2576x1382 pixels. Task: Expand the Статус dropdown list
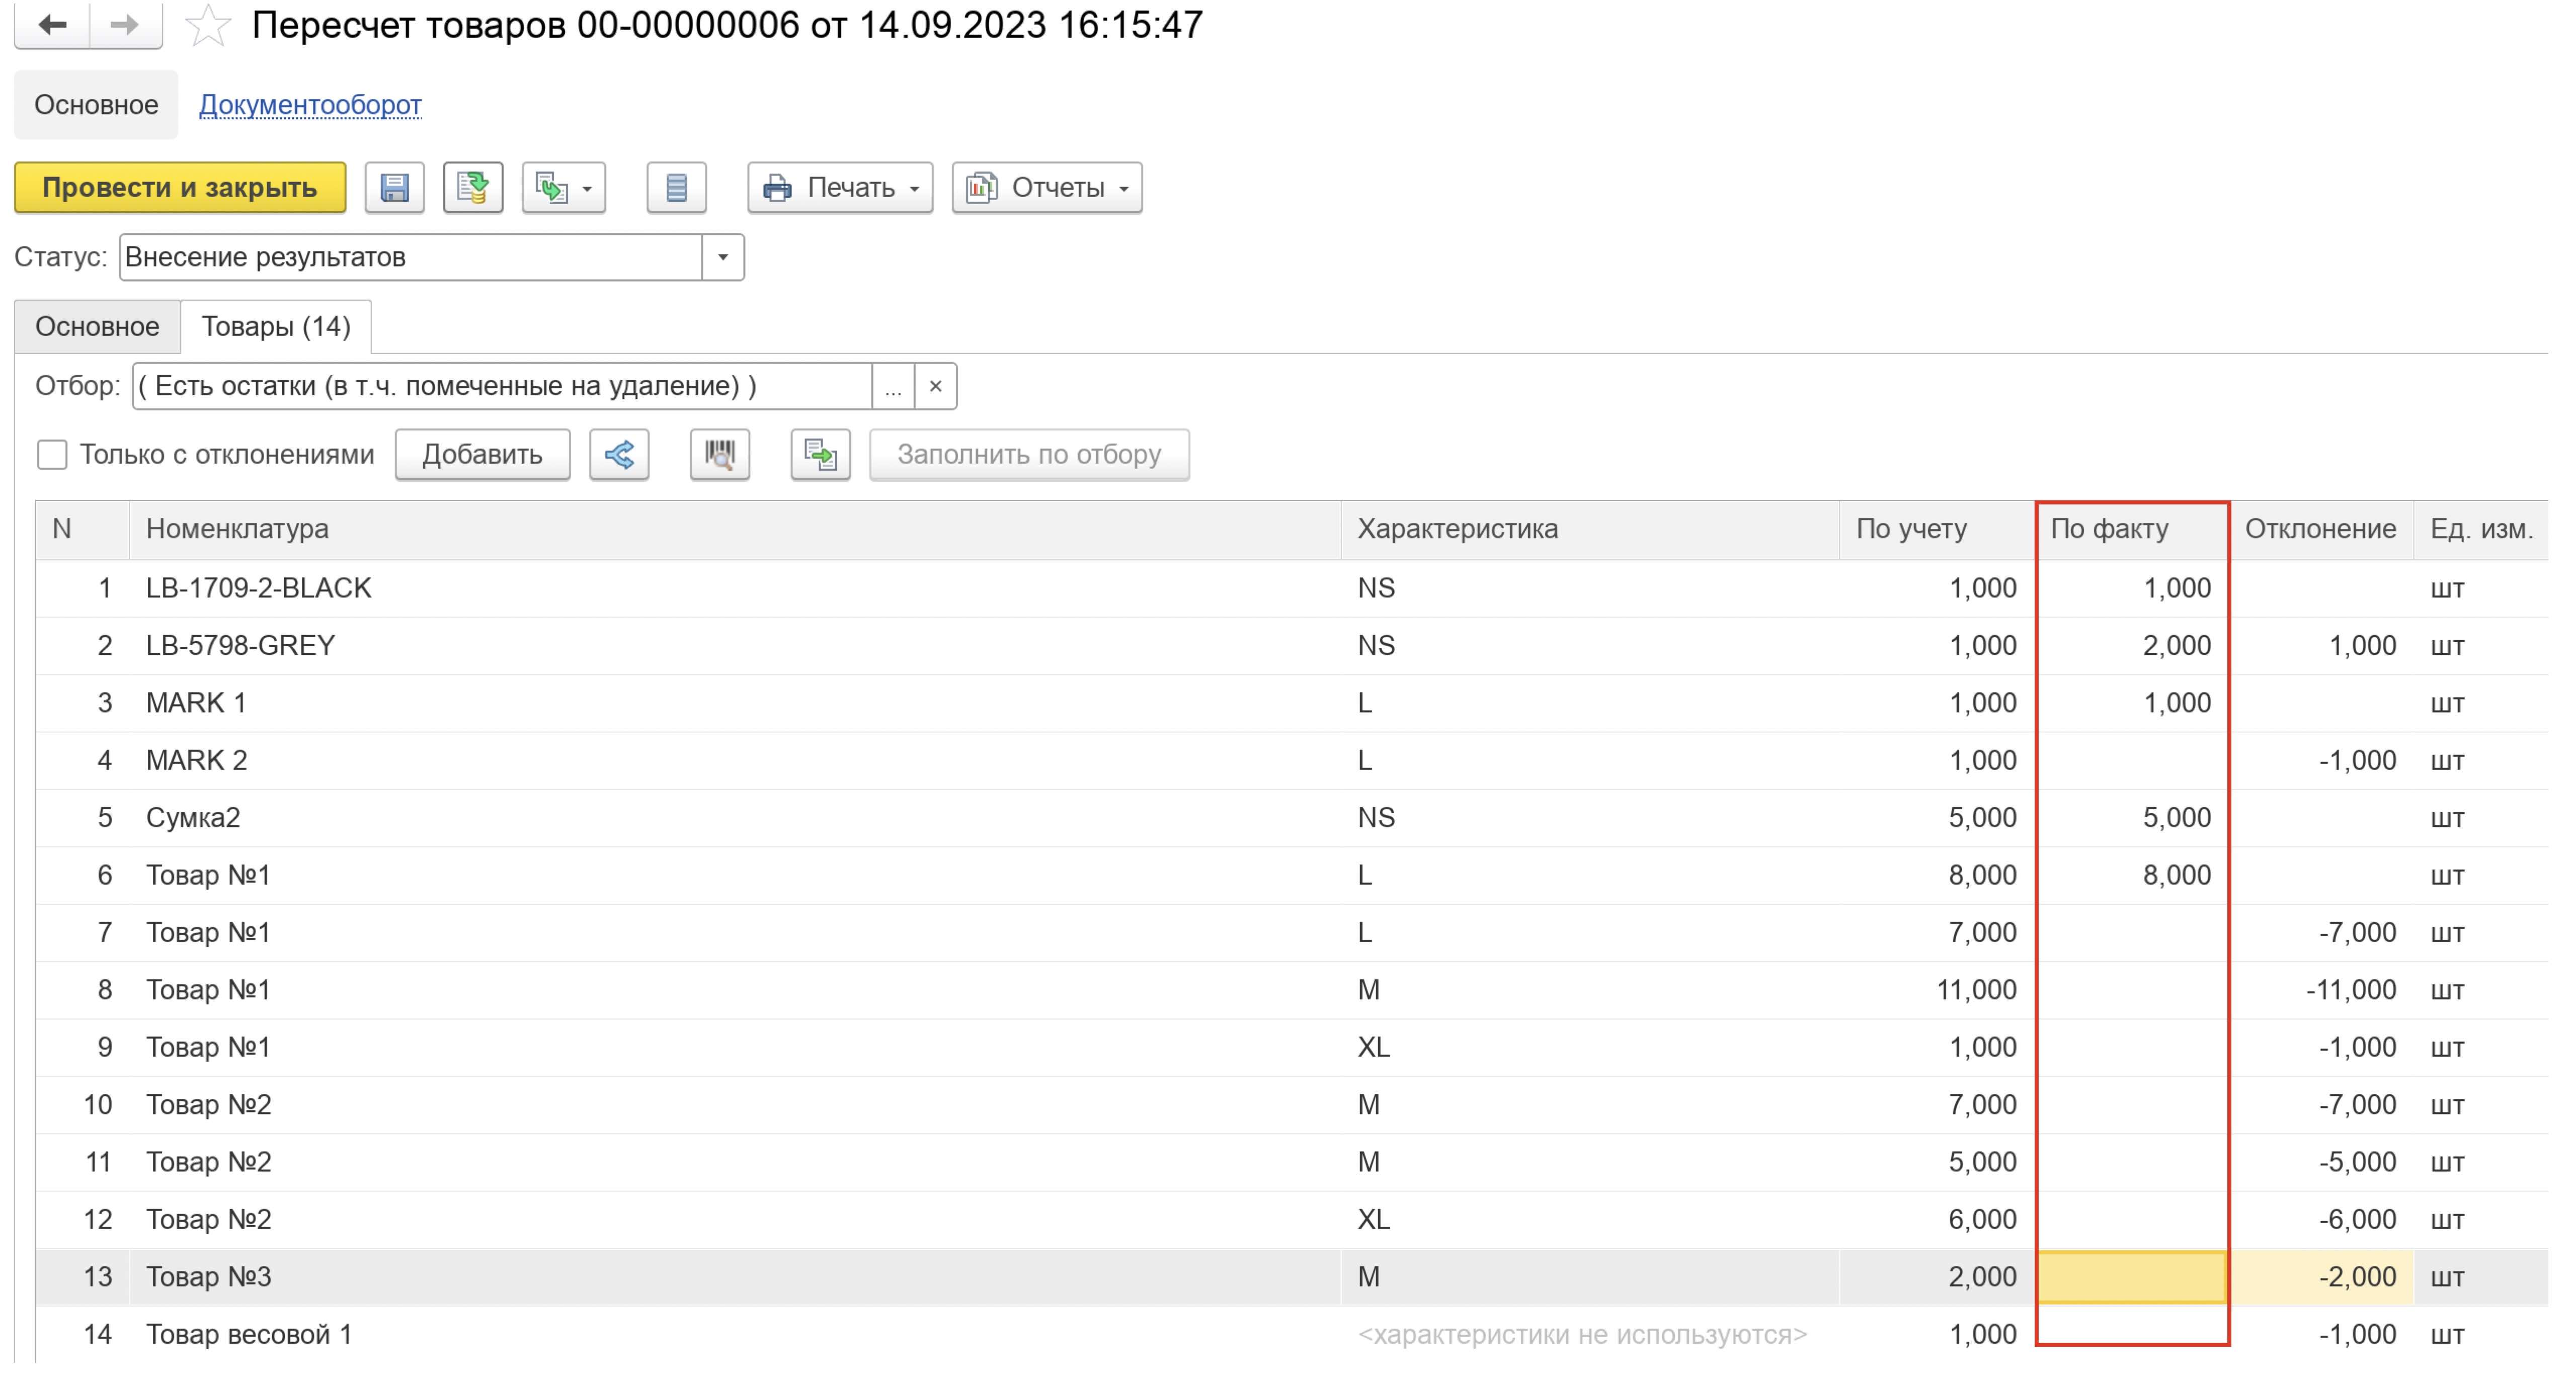[x=722, y=258]
